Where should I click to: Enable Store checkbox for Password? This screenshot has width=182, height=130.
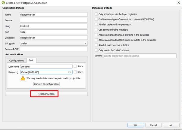click(75, 72)
